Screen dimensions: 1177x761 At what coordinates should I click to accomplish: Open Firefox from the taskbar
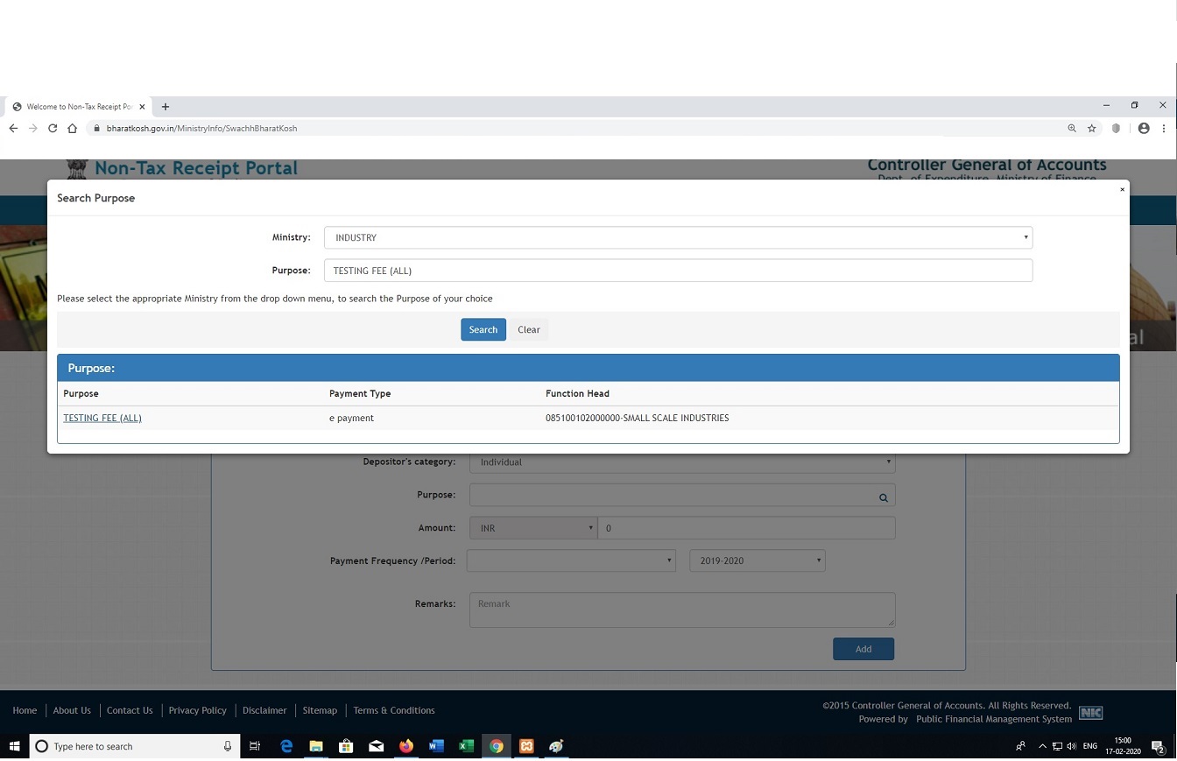point(405,746)
